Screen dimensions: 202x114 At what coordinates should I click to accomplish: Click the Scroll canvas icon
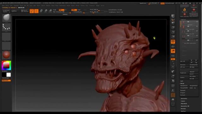[x=173, y=23]
